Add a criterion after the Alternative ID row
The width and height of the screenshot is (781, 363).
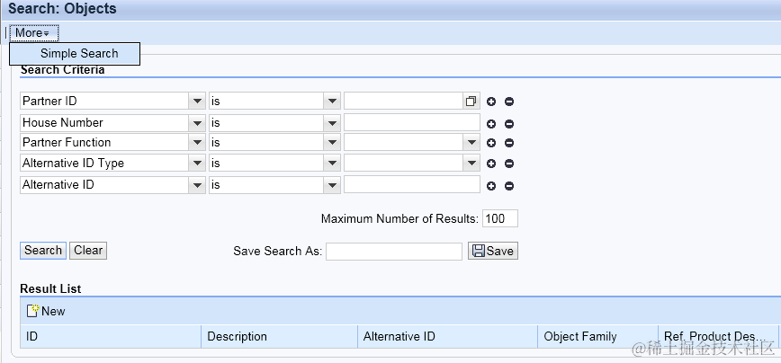click(x=491, y=186)
